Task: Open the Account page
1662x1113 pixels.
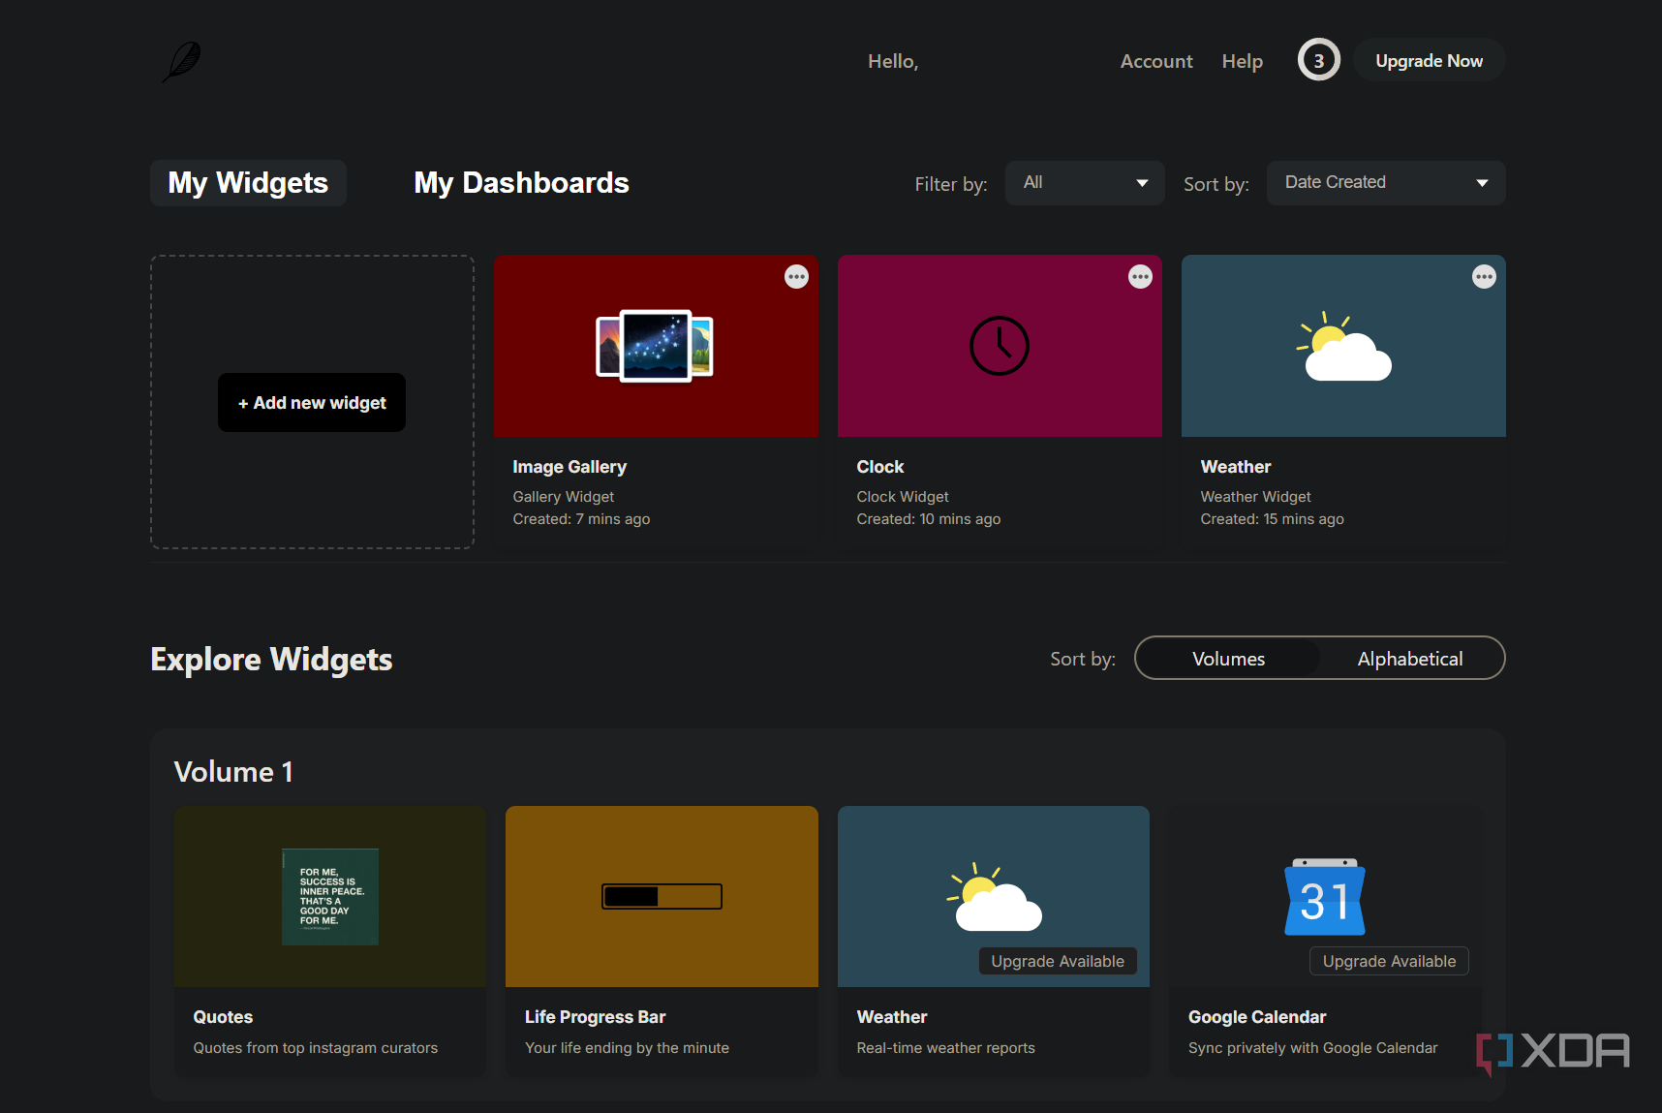Action: (1156, 61)
